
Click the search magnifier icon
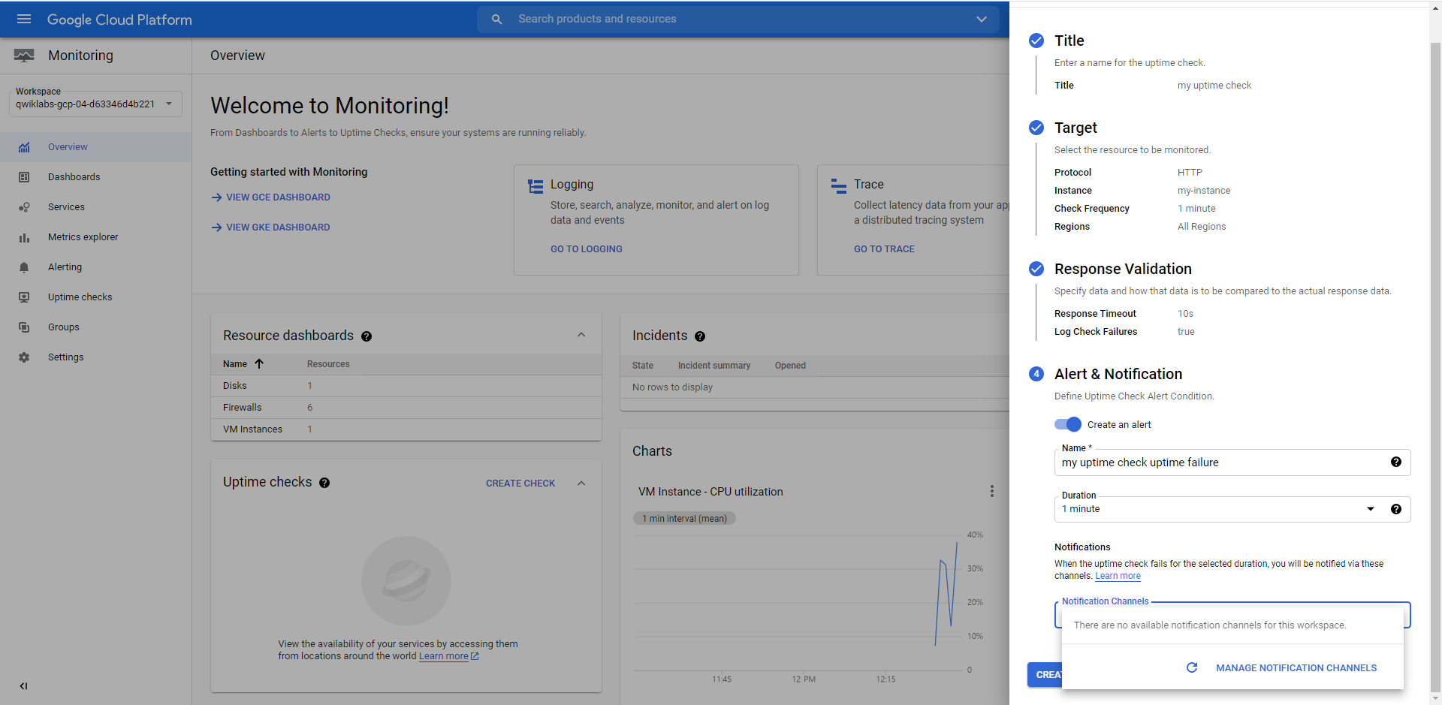point(496,20)
